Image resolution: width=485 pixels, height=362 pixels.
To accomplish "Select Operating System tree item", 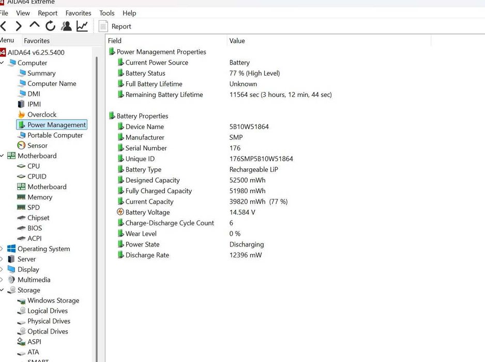I will 43,249.
